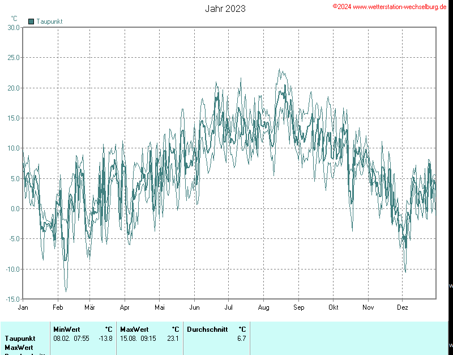The height and width of the screenshot is (355, 453).
Task: Open the wetterstation-wechselburg.de copyright link
Action: pos(390,7)
